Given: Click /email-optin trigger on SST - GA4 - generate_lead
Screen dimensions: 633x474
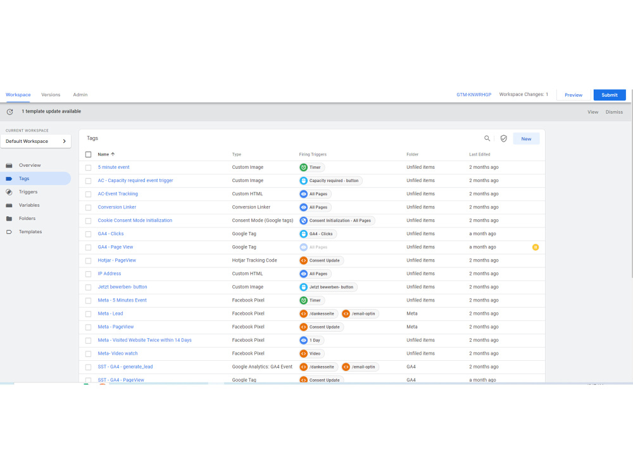Looking at the screenshot, I should coord(360,367).
